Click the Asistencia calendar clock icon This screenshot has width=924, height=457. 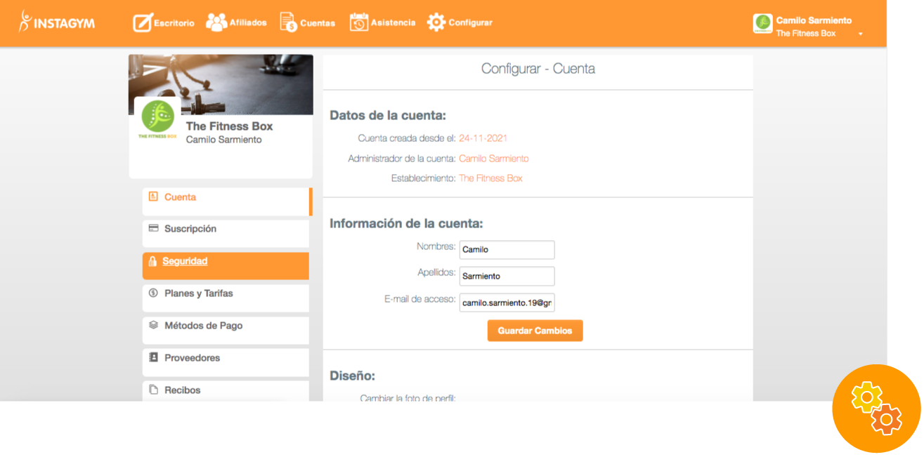coord(359,22)
